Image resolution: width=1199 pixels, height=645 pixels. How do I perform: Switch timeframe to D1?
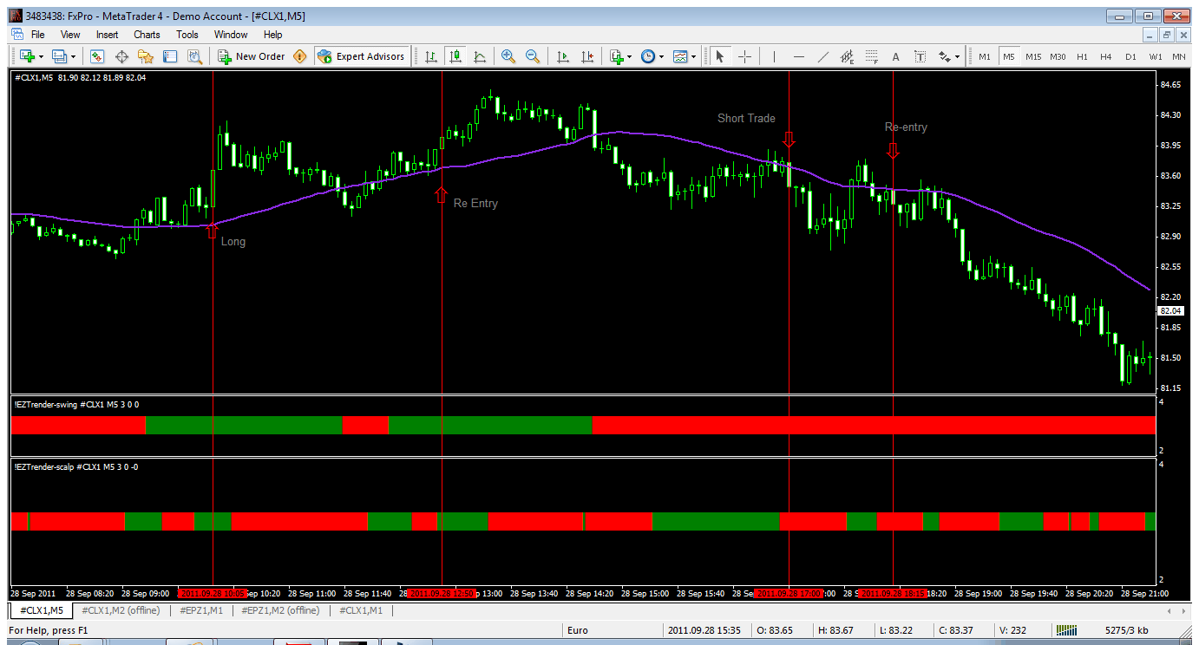coord(1130,56)
